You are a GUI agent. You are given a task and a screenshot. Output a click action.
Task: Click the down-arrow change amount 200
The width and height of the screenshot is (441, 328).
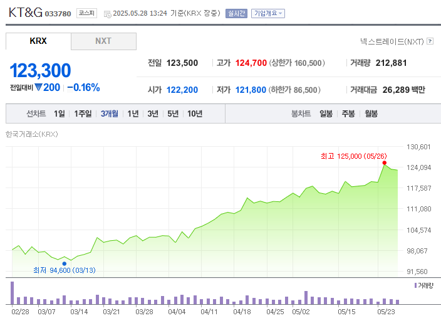point(48,88)
